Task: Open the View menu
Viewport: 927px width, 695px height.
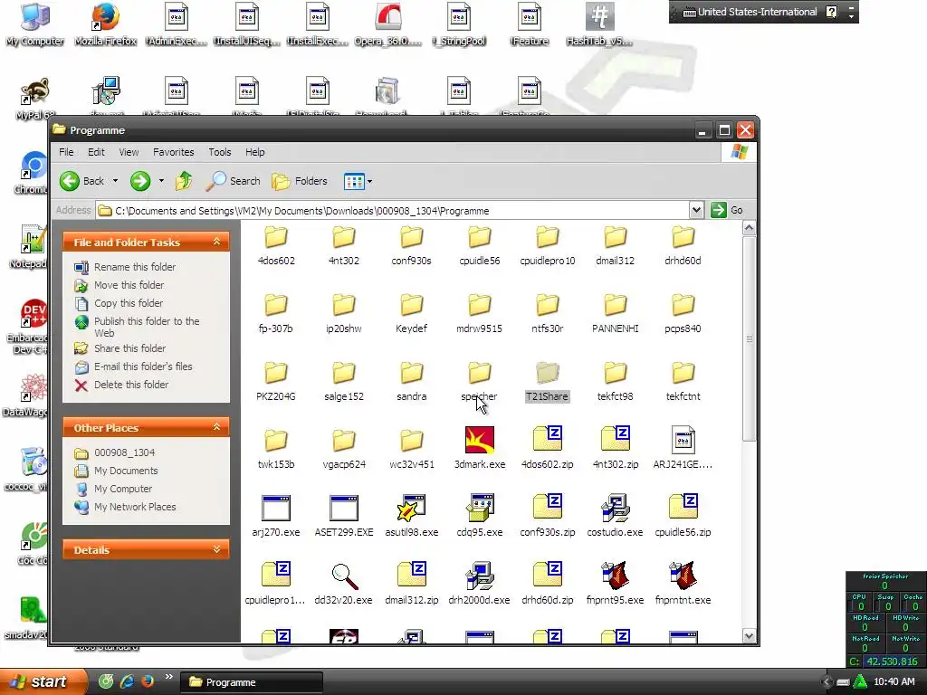Action: [129, 152]
